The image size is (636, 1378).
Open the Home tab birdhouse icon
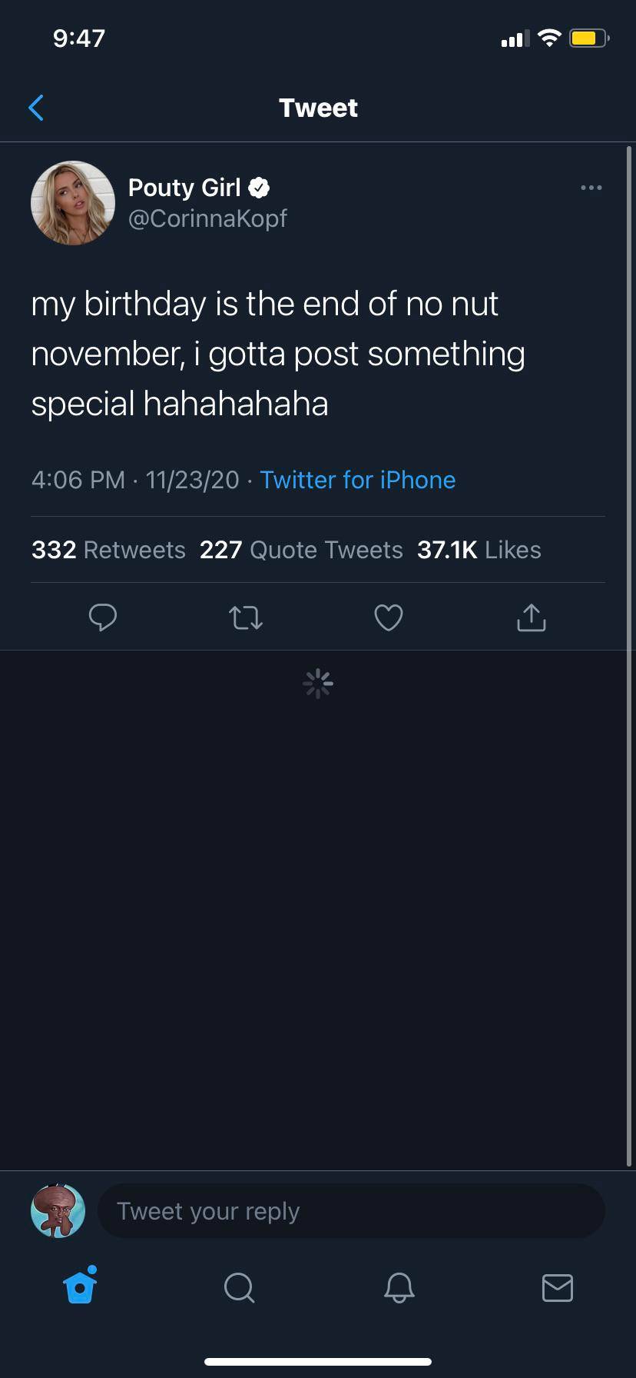[x=81, y=1286]
